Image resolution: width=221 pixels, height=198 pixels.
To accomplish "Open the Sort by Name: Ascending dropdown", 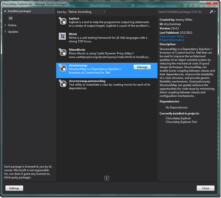I will [x=87, y=12].
